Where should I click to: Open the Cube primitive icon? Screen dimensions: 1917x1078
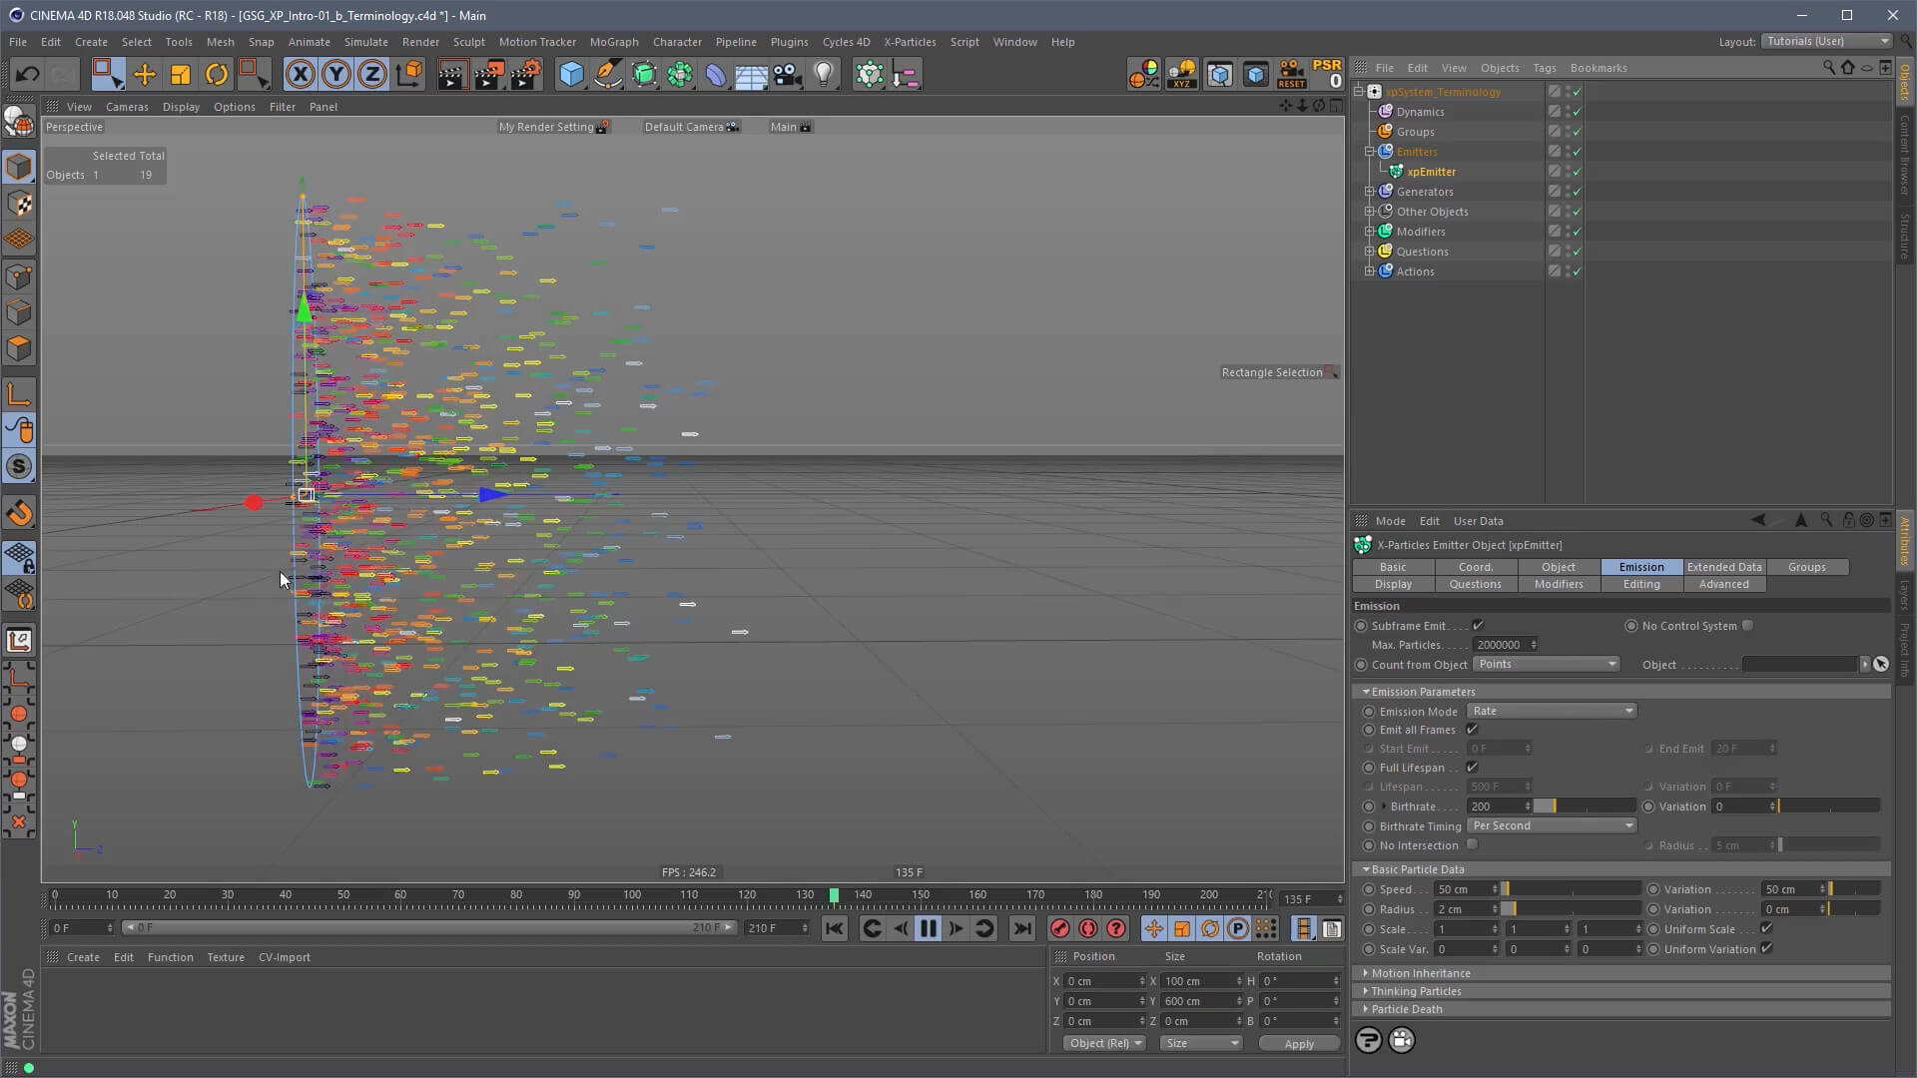coord(571,74)
